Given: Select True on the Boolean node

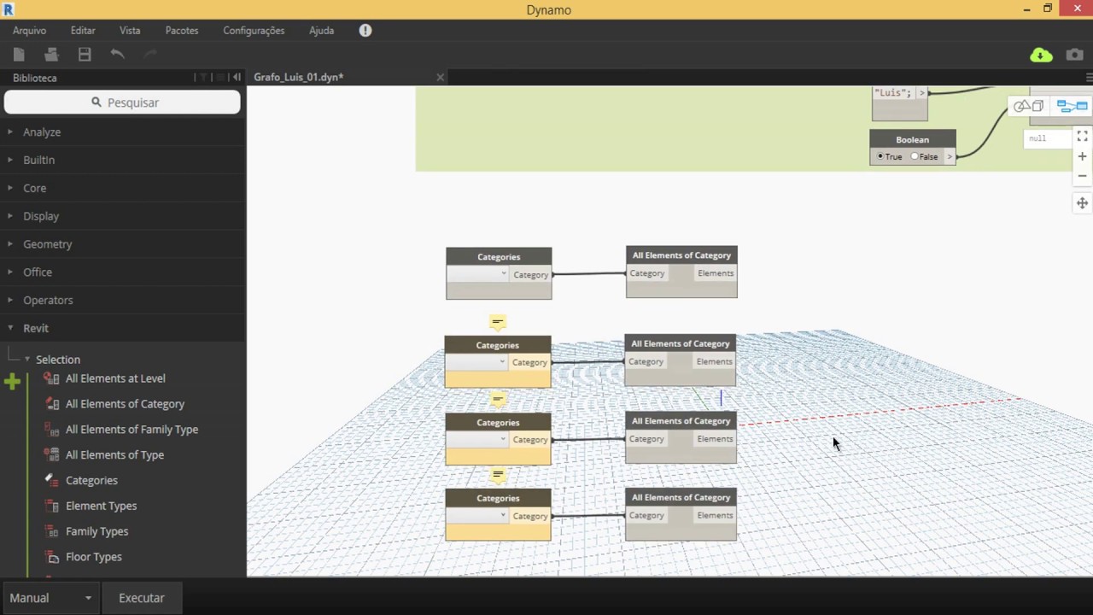Looking at the screenshot, I should coord(880,156).
